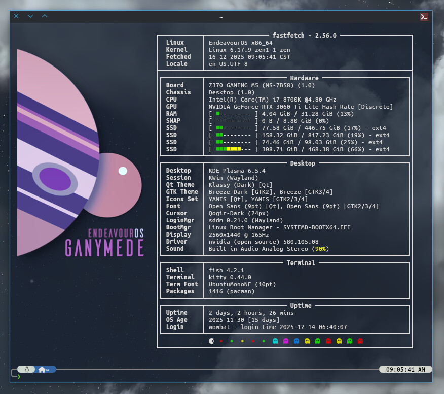Click the Hardware section header
Image resolution: width=444 pixels, height=394 pixels.
[304, 78]
